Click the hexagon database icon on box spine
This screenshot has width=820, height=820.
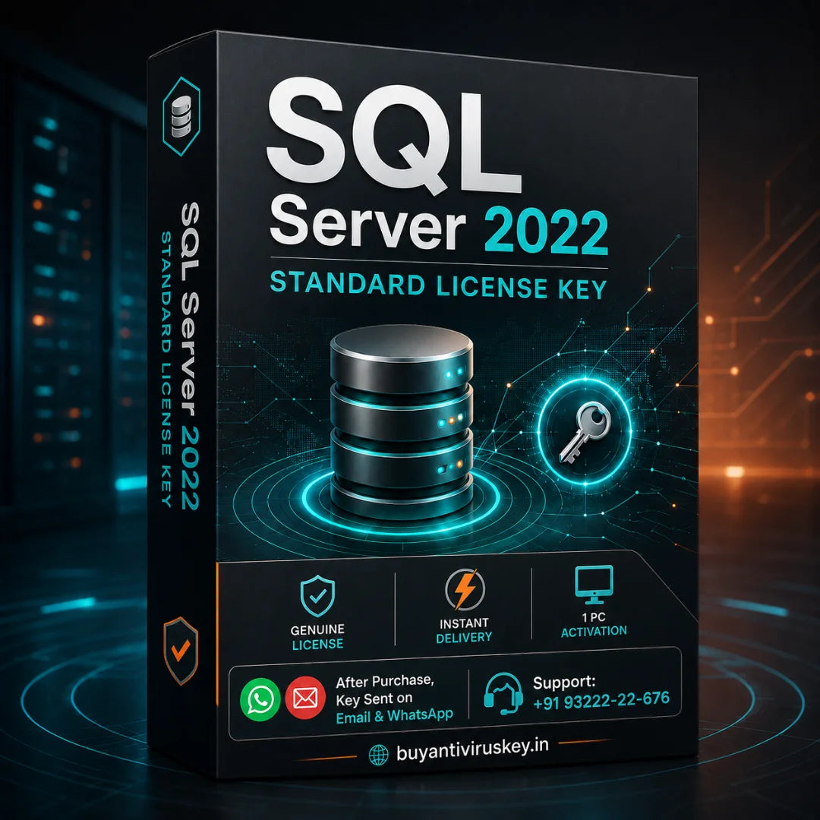point(181,116)
